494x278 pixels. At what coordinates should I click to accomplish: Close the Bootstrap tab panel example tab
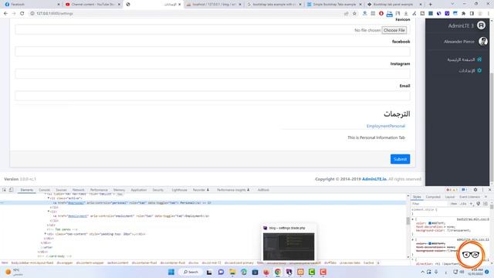pyautogui.click(x=421, y=5)
